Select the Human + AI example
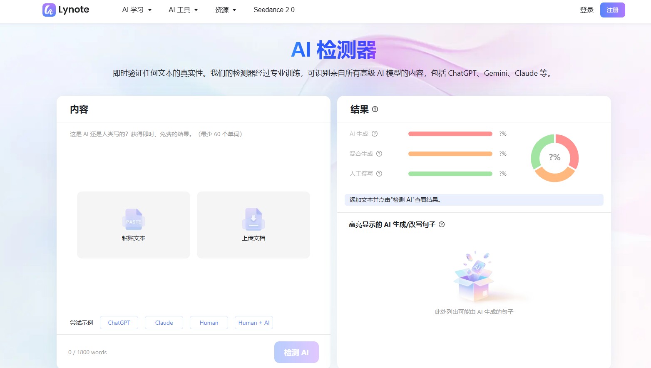 253,322
